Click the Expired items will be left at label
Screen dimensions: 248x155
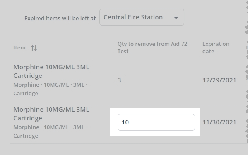click(60, 18)
